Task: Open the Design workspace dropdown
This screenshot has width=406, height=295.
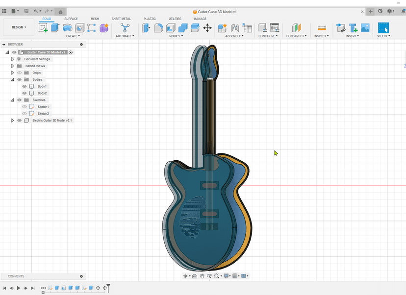Action: pyautogui.click(x=19, y=27)
